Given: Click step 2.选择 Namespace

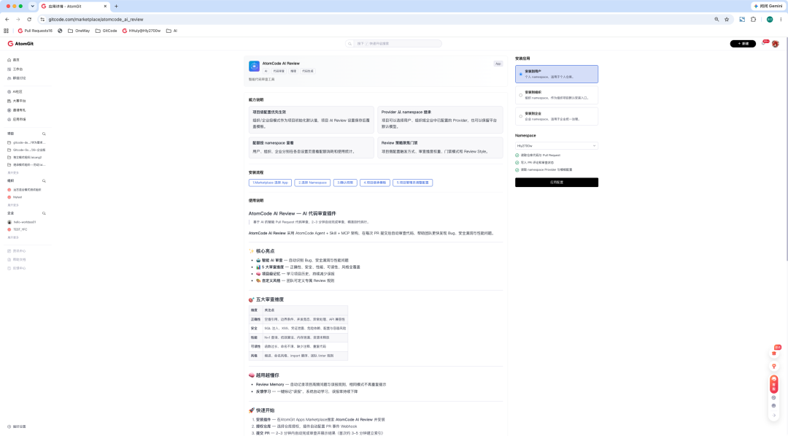Looking at the screenshot, I should [312, 183].
